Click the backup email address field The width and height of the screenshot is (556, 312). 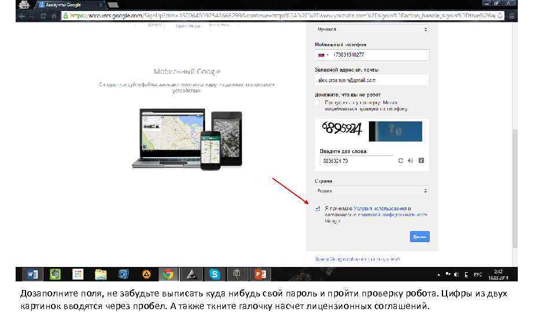pos(372,80)
